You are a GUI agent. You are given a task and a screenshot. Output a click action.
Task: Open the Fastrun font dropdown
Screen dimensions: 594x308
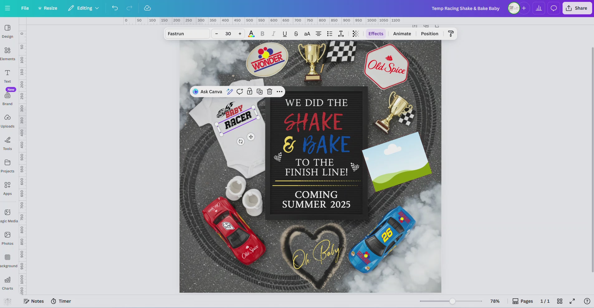187,33
